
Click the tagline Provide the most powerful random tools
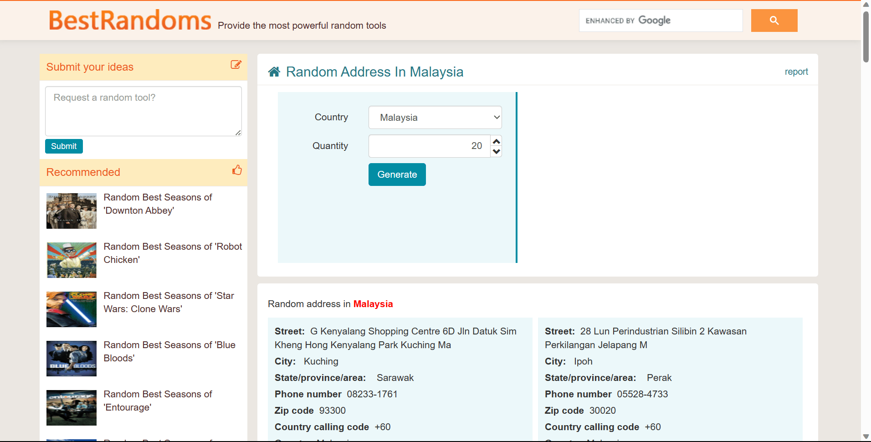pos(302,26)
